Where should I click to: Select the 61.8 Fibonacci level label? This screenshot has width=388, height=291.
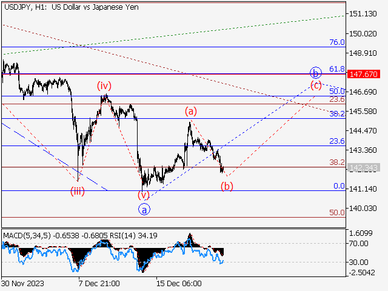(x=336, y=69)
